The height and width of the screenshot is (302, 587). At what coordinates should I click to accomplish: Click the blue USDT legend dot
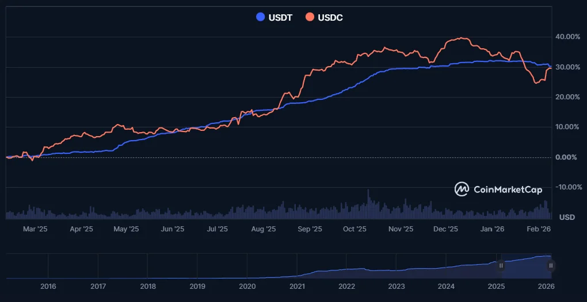coord(261,17)
